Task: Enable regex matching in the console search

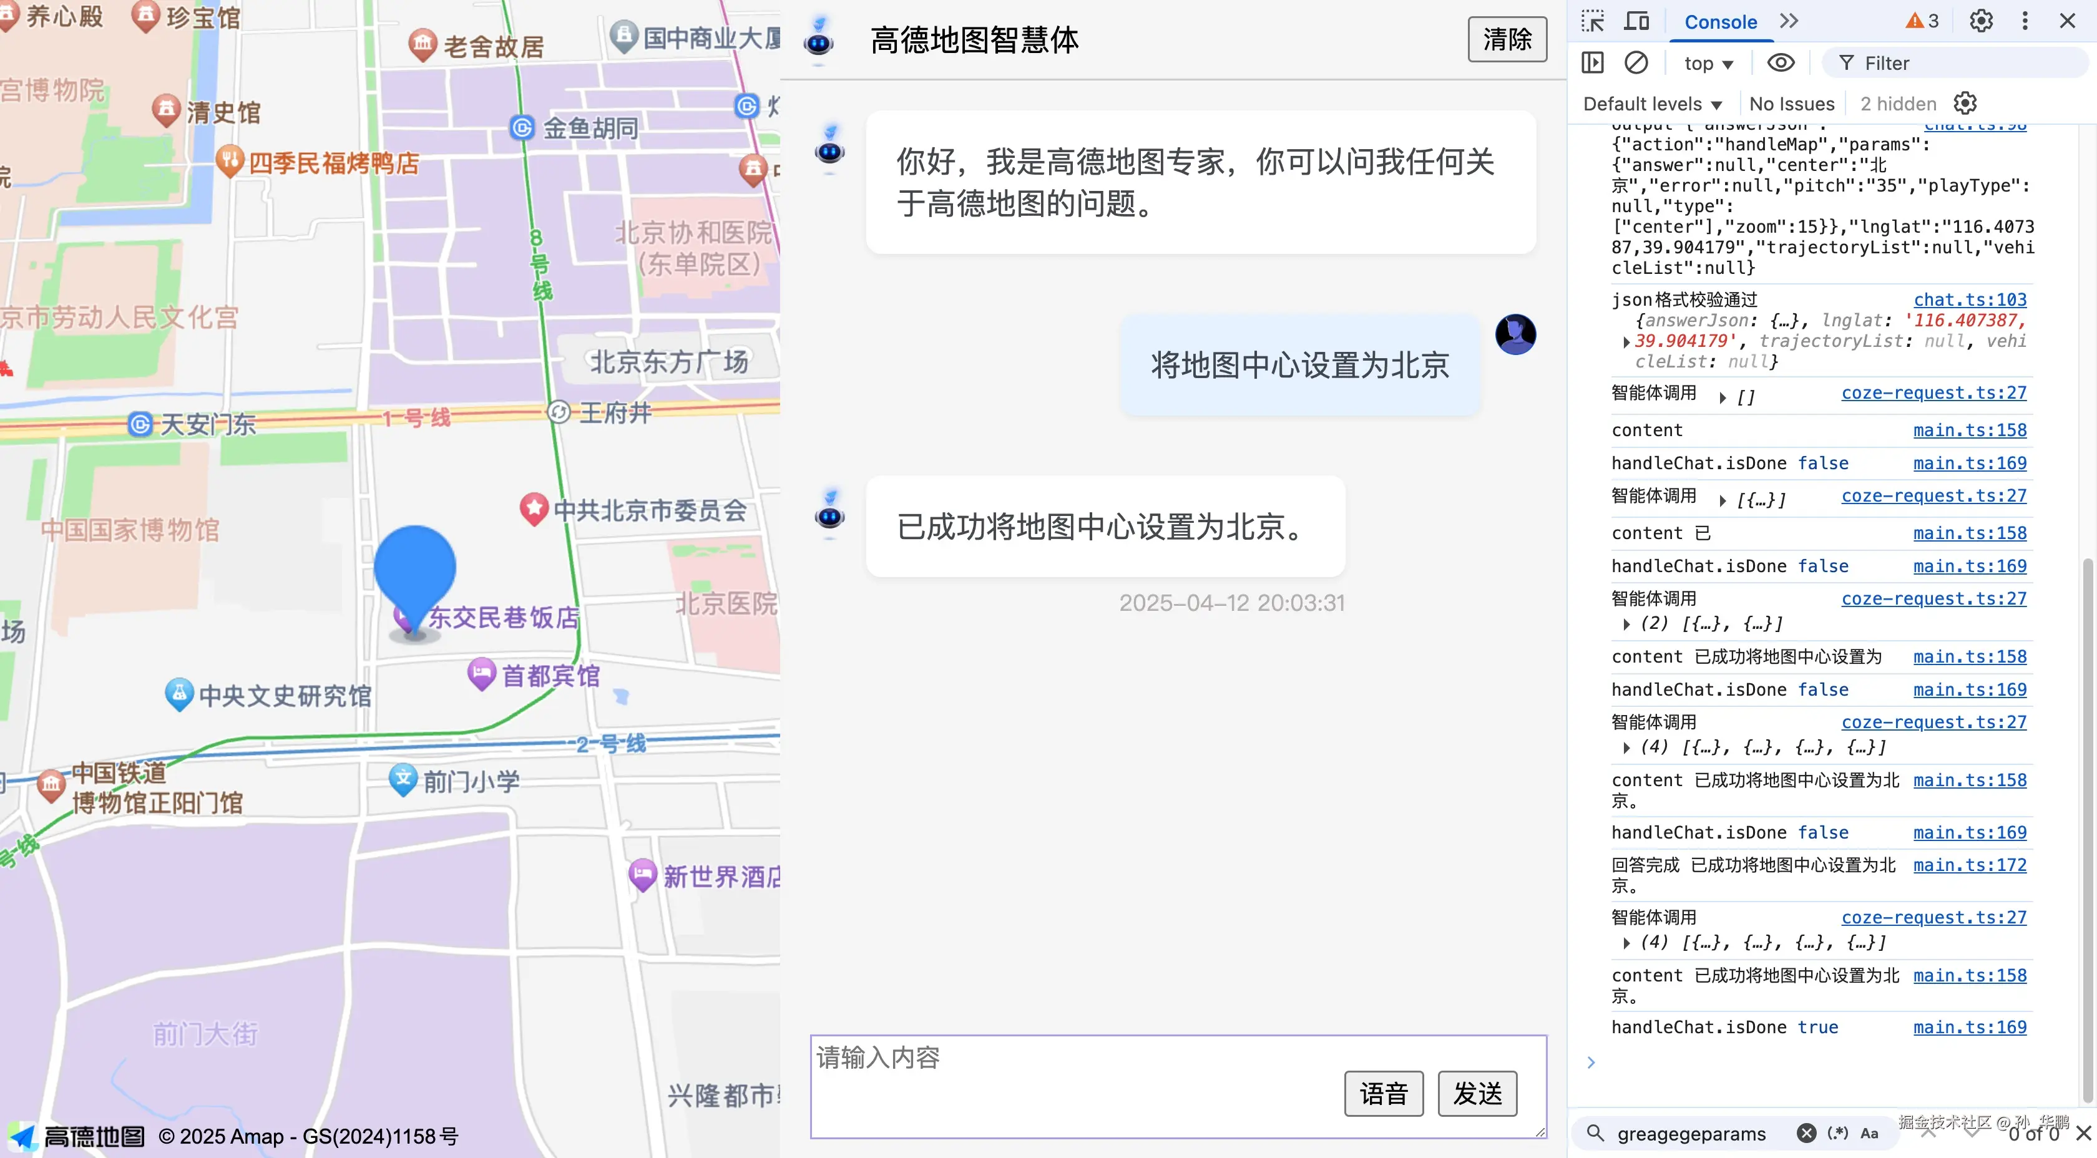Action: click(x=1838, y=1133)
